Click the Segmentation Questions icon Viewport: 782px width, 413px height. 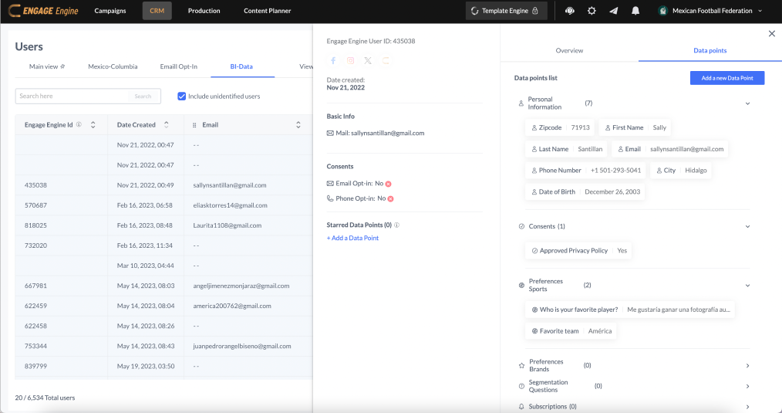pos(521,386)
